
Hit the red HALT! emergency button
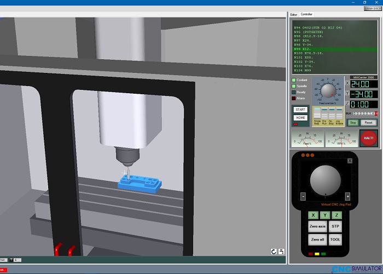pyautogui.click(x=369, y=138)
